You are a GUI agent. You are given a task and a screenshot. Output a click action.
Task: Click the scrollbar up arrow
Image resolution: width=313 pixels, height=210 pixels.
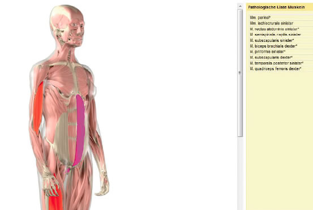tap(240, 6)
